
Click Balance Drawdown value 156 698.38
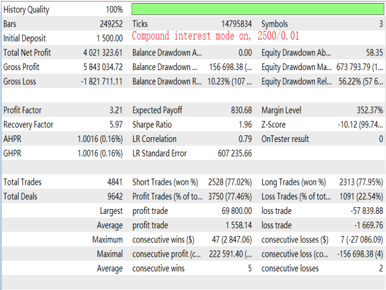(230, 67)
